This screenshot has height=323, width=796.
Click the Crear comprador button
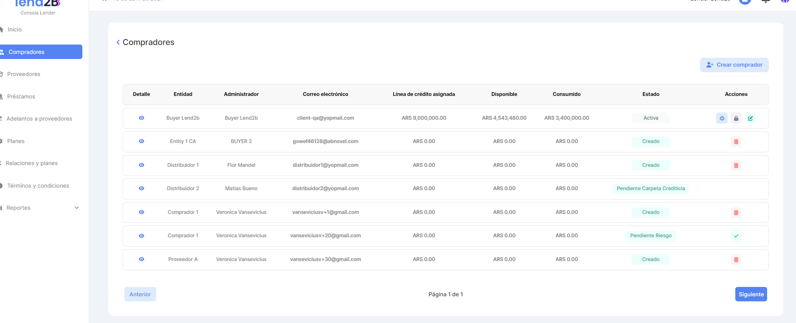[x=734, y=65]
